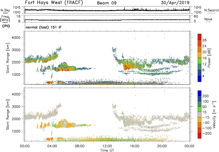Click the 'Slant Range [km]' label of Velocity panel
The width and height of the screenshot is (219, 152).
[8, 115]
